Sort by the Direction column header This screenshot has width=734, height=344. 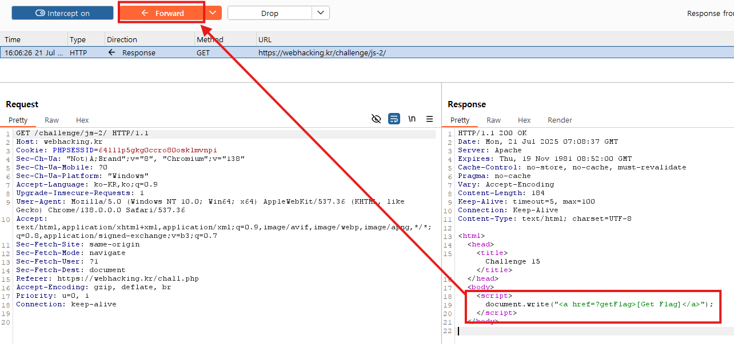coord(122,39)
